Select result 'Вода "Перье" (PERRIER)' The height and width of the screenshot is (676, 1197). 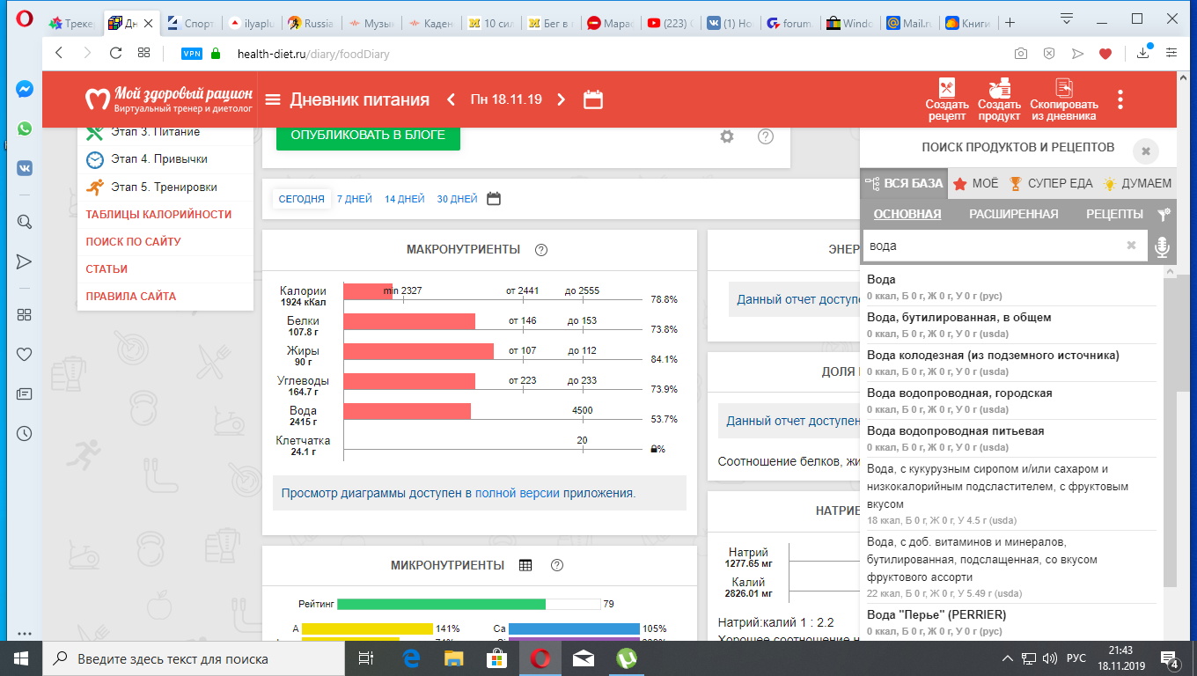[1011, 621]
